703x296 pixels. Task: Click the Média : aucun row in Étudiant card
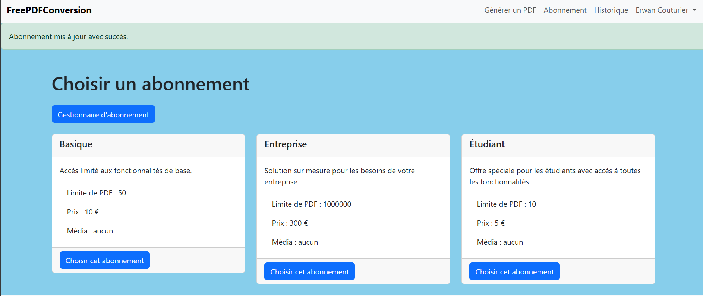click(558, 242)
